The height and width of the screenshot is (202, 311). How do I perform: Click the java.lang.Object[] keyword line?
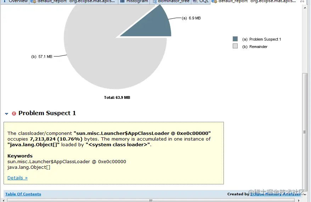[x=29, y=167]
